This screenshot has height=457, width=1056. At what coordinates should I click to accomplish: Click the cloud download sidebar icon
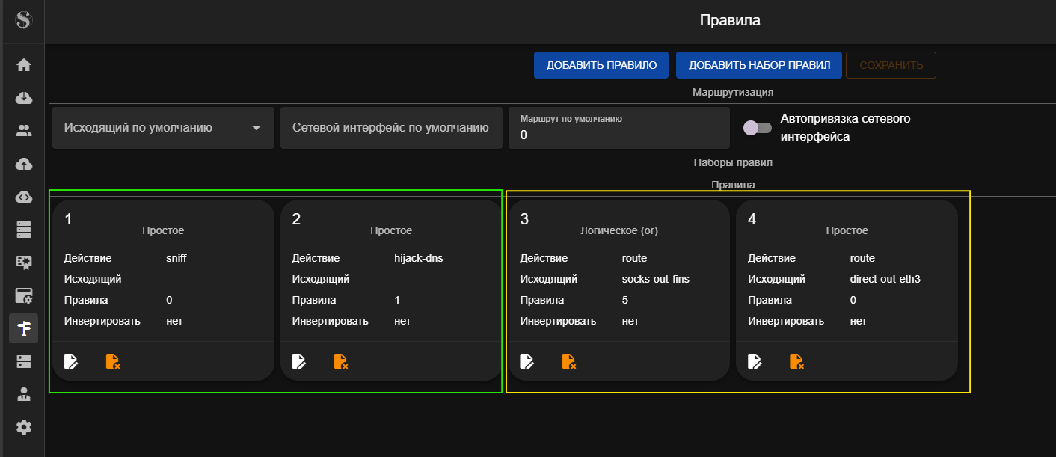pyautogui.click(x=24, y=98)
